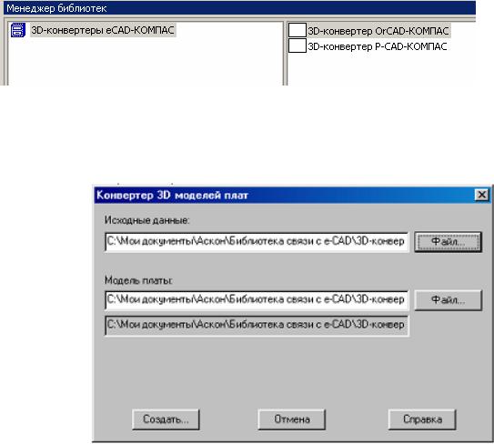This screenshot has height=444, width=494.
Task: Tick the 3D-конвертер OrCAD-КОМПАС checkbox
Action: 297,30
